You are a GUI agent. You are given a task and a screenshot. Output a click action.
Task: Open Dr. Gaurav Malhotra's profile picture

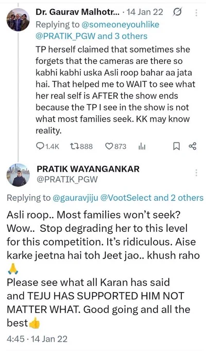coord(18,20)
